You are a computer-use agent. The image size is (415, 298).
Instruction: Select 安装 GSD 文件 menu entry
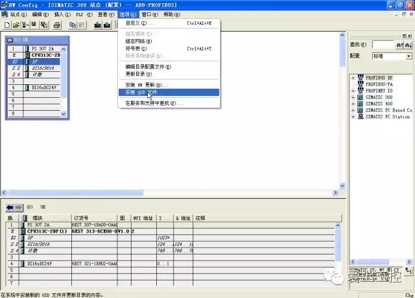[169, 92]
